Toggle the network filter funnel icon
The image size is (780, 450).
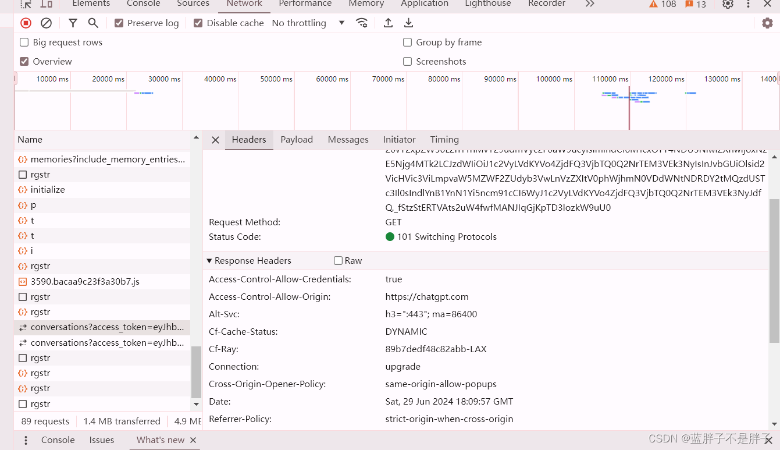(x=73, y=23)
